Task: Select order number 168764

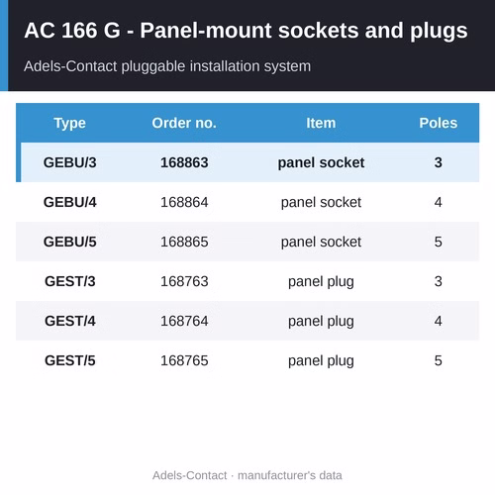Action: point(184,321)
